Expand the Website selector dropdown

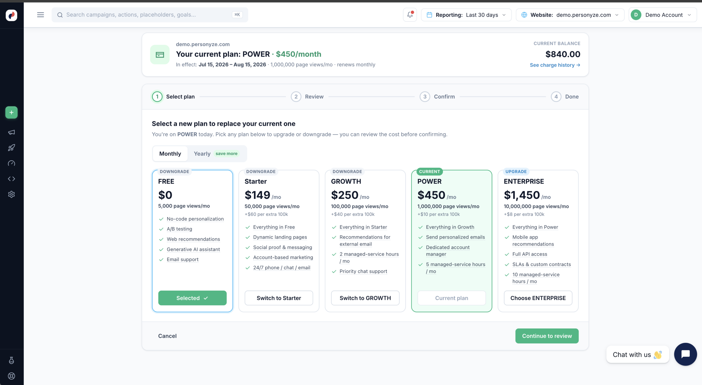pyautogui.click(x=570, y=15)
